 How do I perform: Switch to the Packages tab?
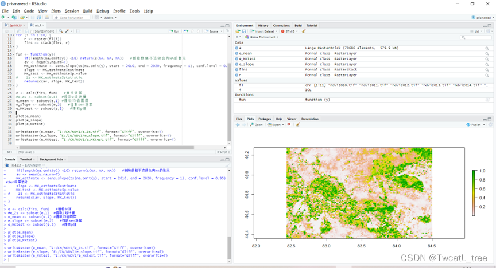[265, 119]
